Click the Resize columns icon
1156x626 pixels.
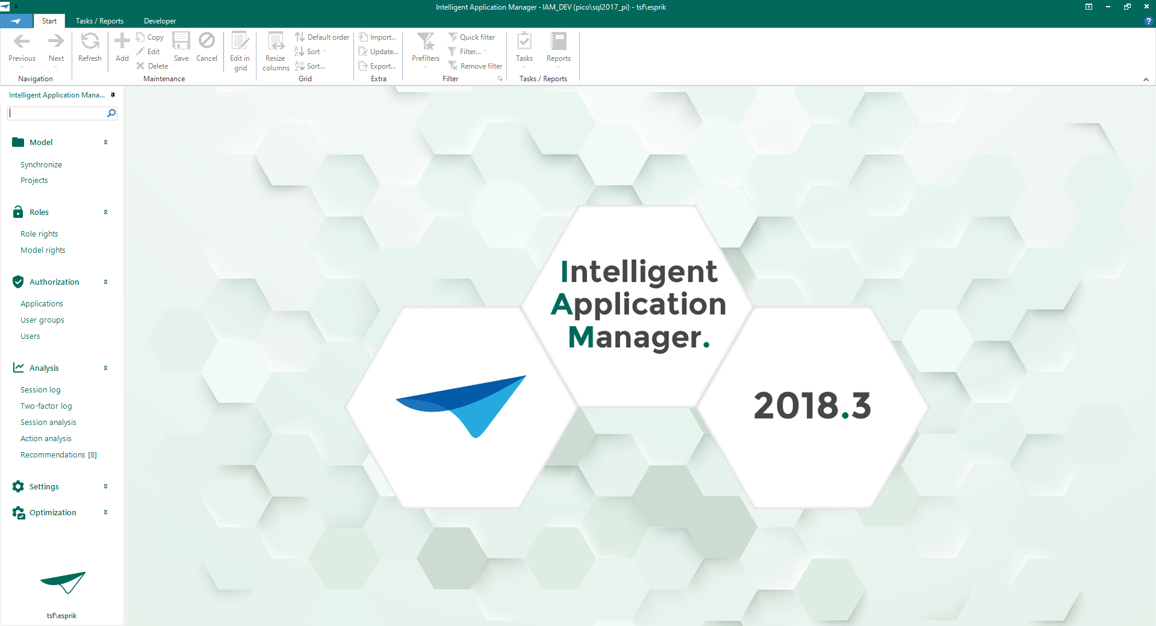pos(276,42)
